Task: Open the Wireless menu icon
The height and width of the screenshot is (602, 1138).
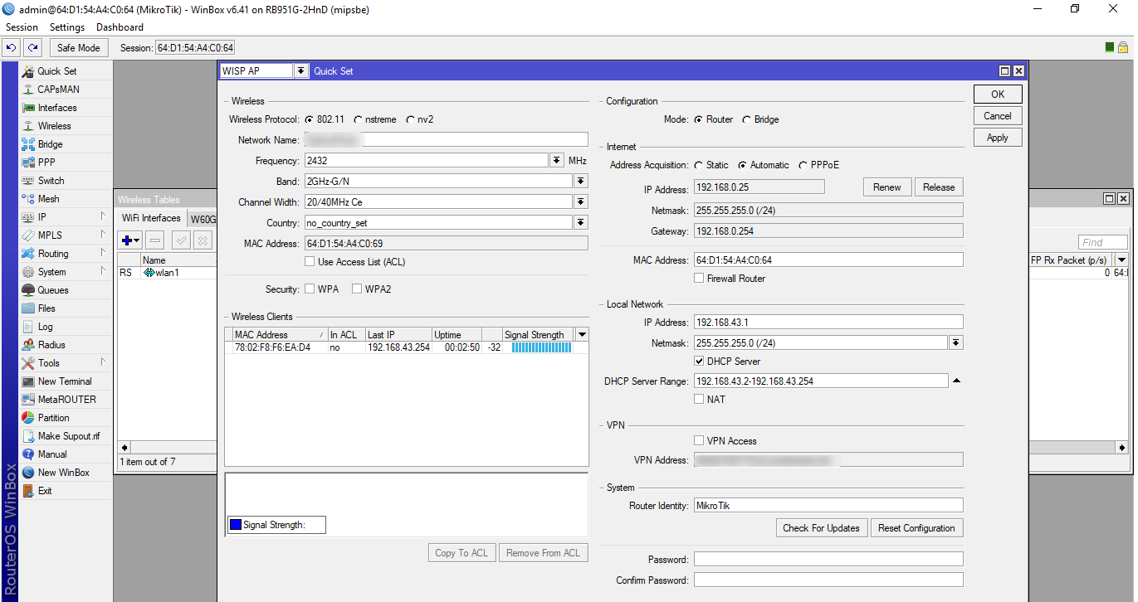Action: click(28, 126)
